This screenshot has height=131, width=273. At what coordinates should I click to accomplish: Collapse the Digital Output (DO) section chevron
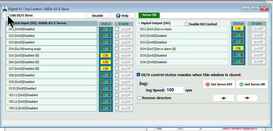click(139, 23)
